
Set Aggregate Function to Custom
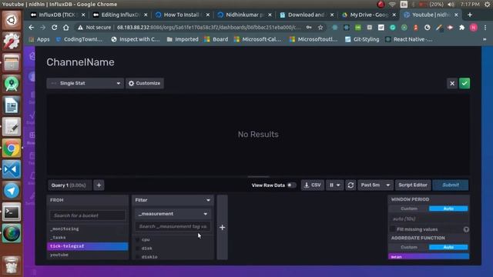(x=409, y=247)
